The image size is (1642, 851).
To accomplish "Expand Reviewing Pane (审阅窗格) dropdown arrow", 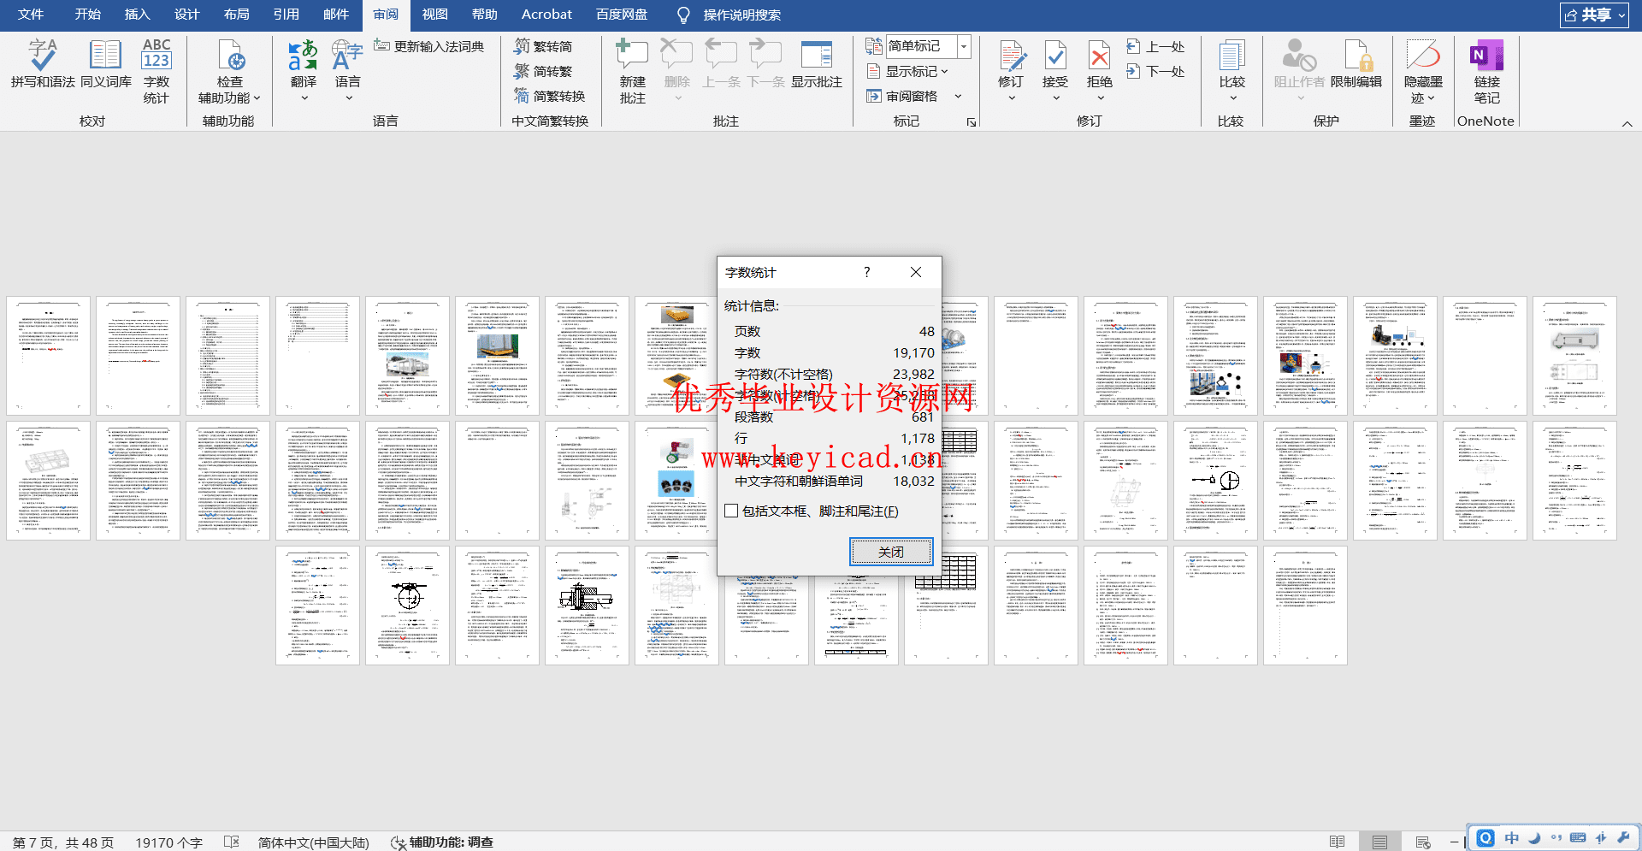I will (958, 96).
